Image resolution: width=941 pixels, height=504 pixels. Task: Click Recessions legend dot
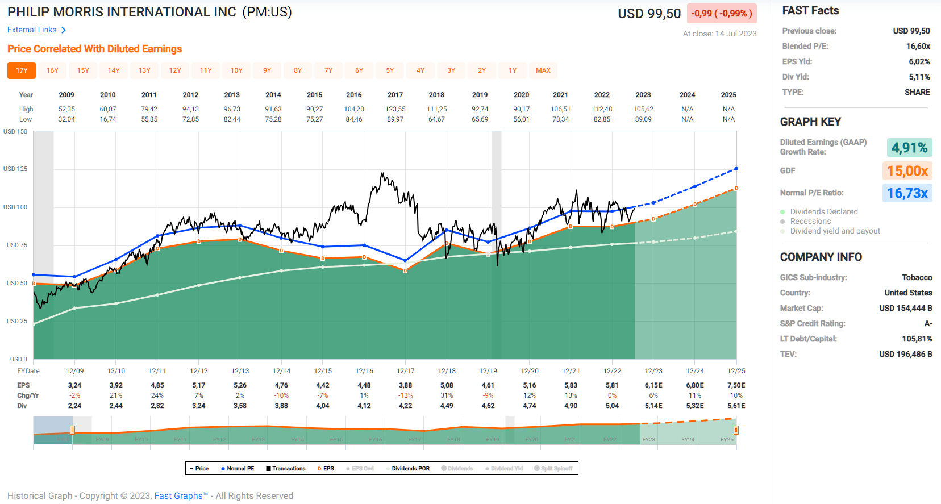point(782,222)
